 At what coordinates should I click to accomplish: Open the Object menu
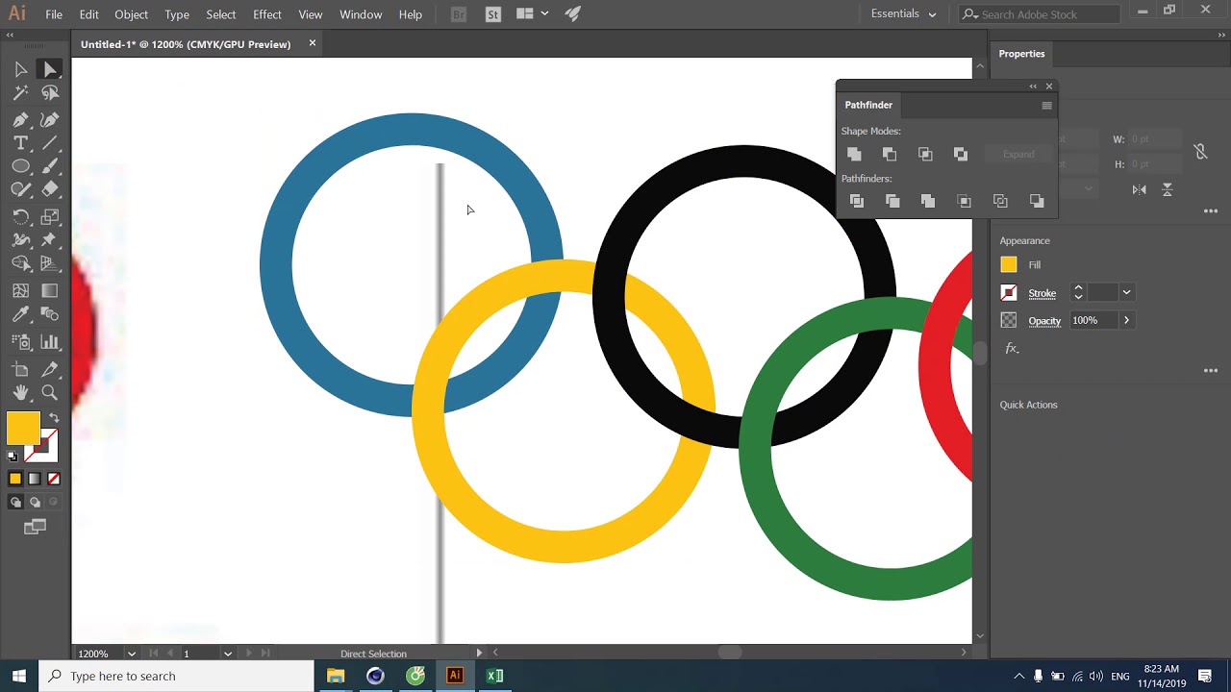131,14
